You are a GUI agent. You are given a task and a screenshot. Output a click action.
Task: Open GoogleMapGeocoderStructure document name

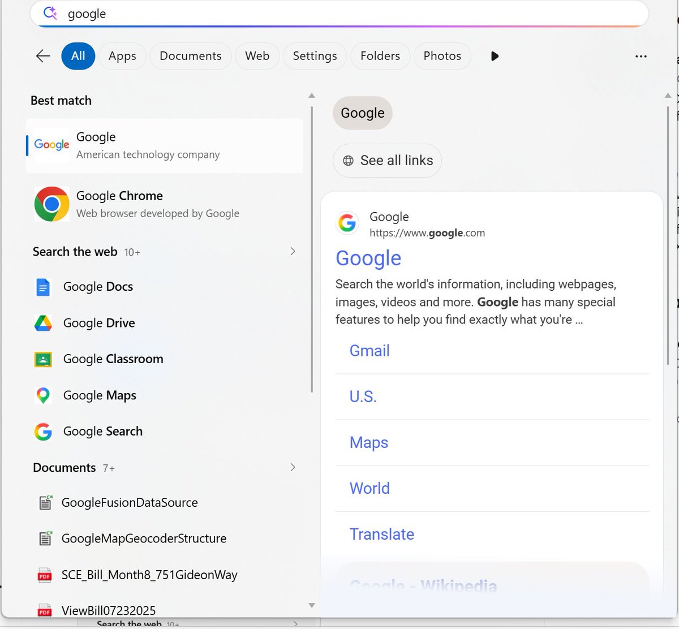coord(144,538)
